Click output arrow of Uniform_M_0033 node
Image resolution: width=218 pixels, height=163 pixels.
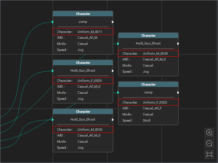click(178, 44)
